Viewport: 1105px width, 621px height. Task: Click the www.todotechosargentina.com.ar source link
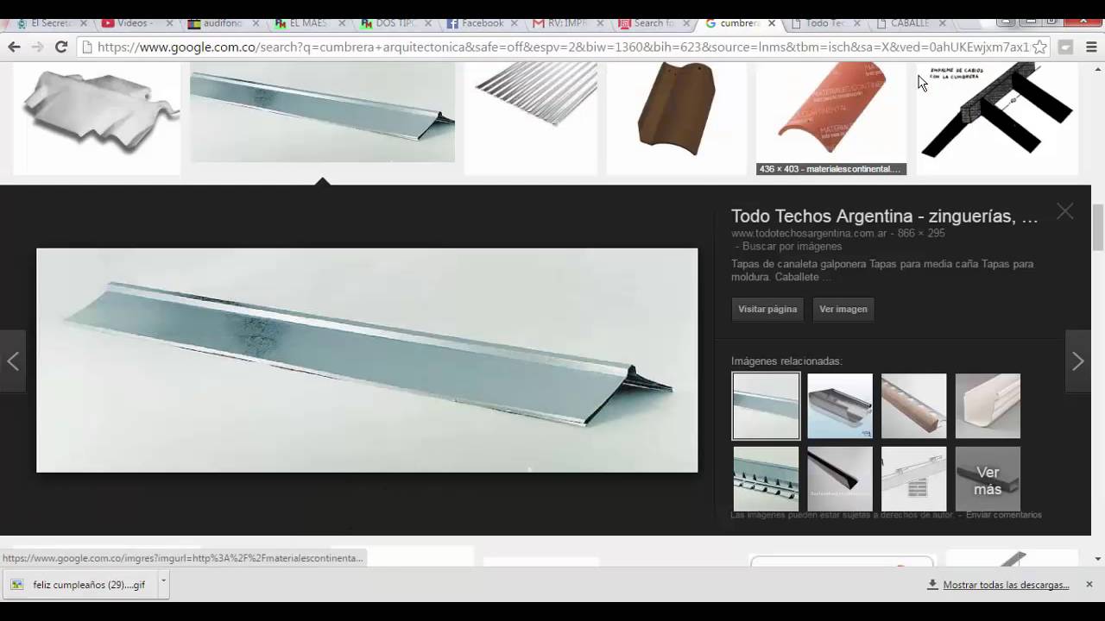pyautogui.click(x=809, y=234)
